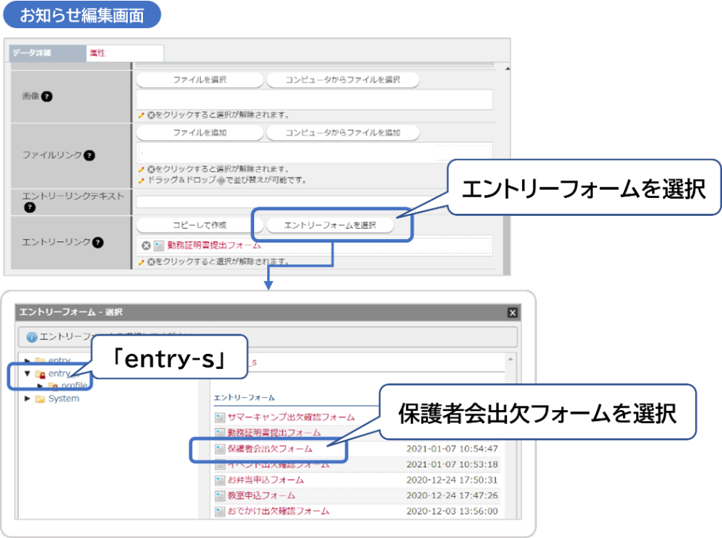Click date 2020-12-24 17:47:26
The width and height of the screenshot is (722, 538).
[x=452, y=495]
